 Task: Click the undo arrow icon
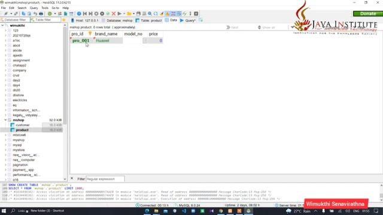tap(35, 14)
